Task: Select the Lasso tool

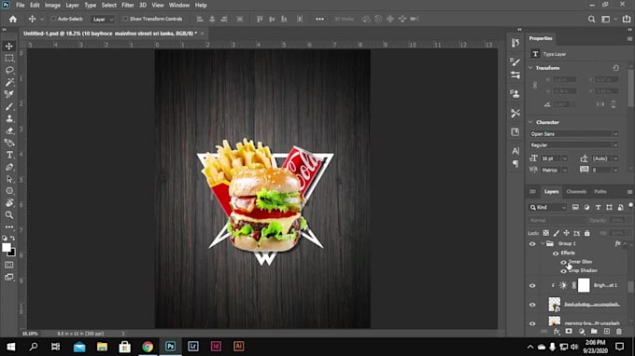Action: click(9, 70)
